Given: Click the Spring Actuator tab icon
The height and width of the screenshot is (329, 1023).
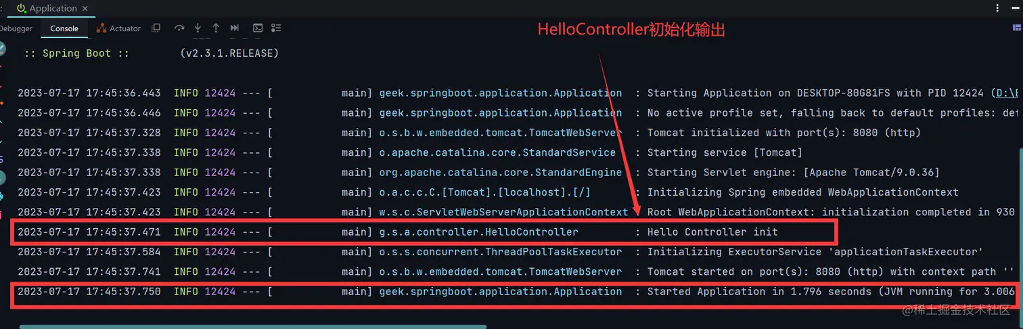Looking at the screenshot, I should [x=101, y=28].
